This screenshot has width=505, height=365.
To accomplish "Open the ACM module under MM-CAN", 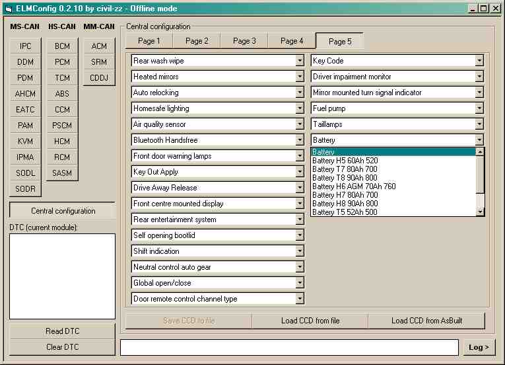I will pyautogui.click(x=99, y=46).
